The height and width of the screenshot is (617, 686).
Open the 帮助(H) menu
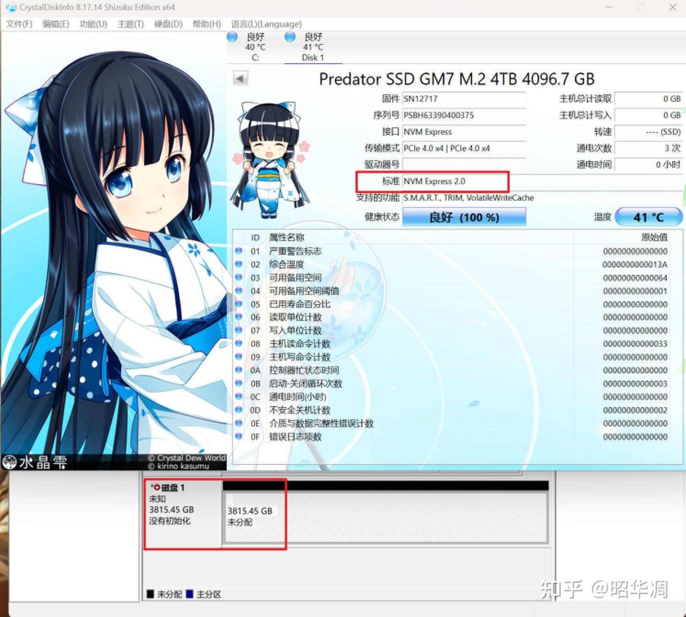(207, 24)
